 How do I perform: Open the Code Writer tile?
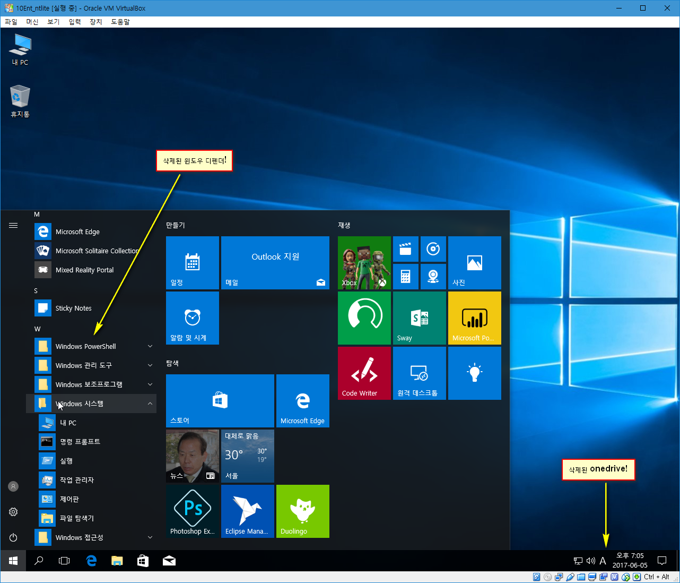tap(364, 373)
